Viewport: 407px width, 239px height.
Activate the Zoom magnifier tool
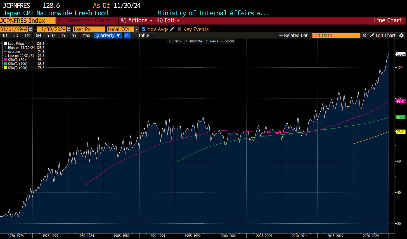[x=228, y=41]
